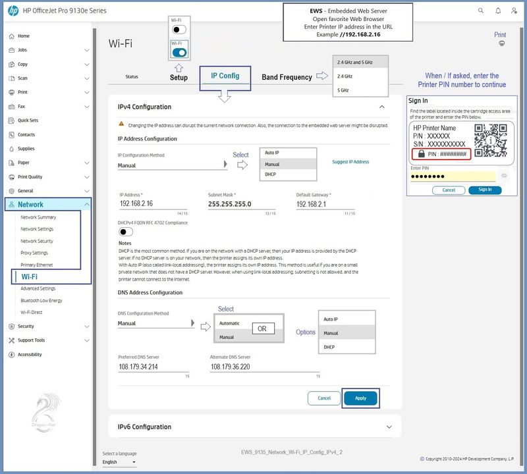Open Network Summary in sidebar
Image resolution: width=527 pixels, height=474 pixels.
click(x=38, y=217)
